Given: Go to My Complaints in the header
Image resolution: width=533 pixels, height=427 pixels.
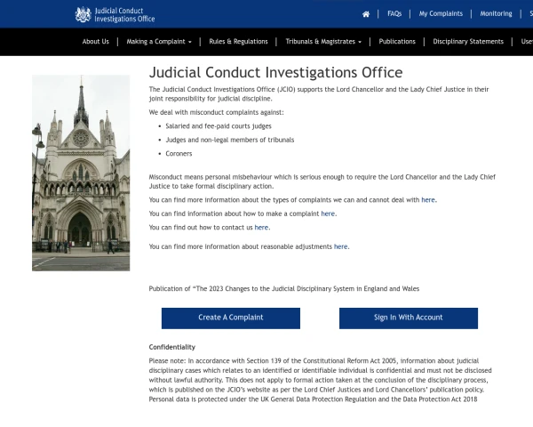Looking at the screenshot, I should tap(441, 14).
